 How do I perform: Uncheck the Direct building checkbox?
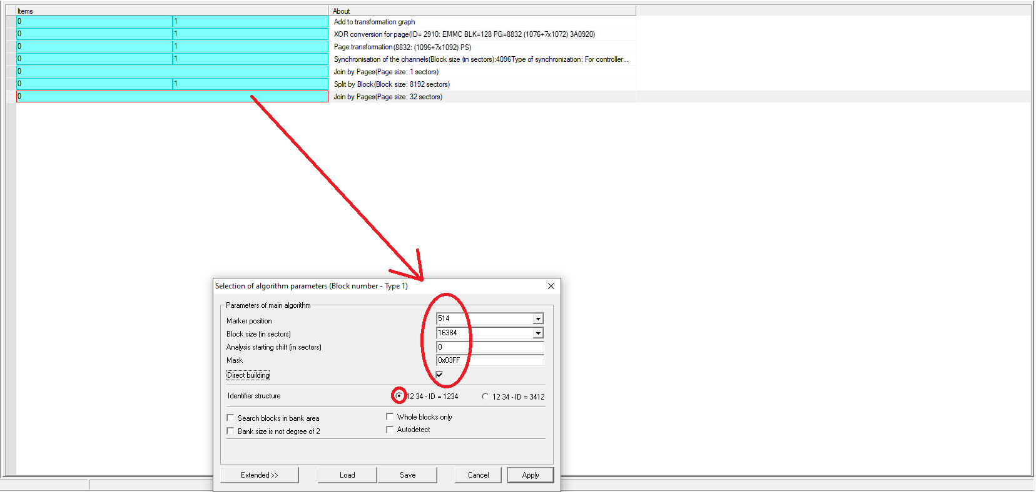[439, 375]
